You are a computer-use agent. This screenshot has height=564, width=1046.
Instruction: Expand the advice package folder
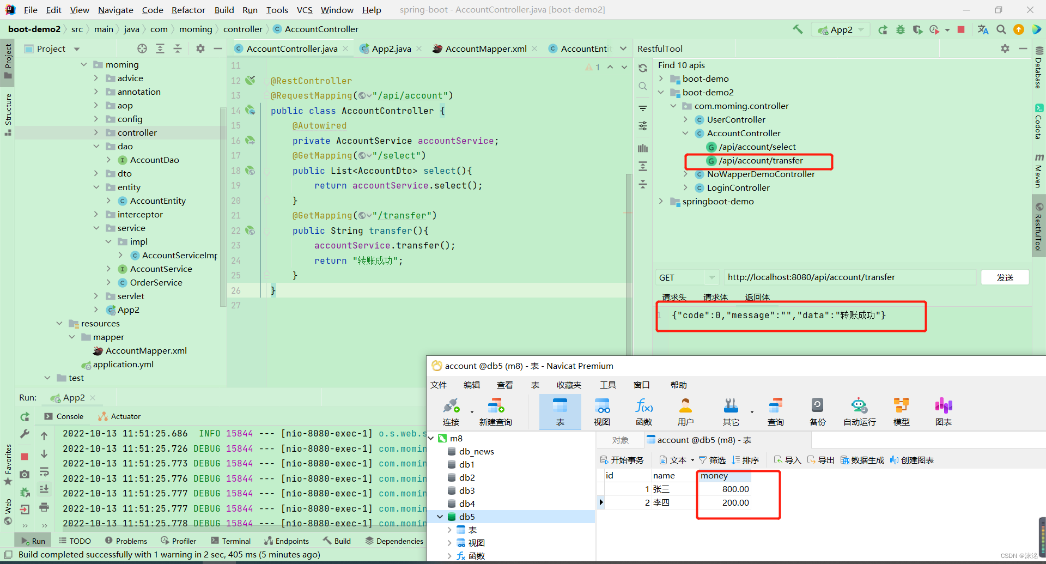click(x=96, y=78)
